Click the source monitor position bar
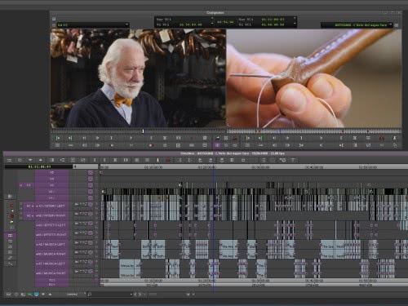The image size is (408, 306). (138, 131)
